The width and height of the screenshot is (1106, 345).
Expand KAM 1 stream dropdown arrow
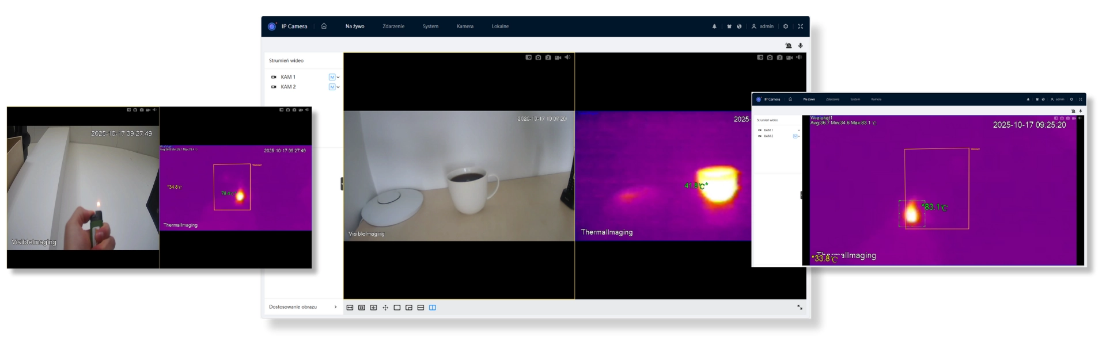coord(338,77)
